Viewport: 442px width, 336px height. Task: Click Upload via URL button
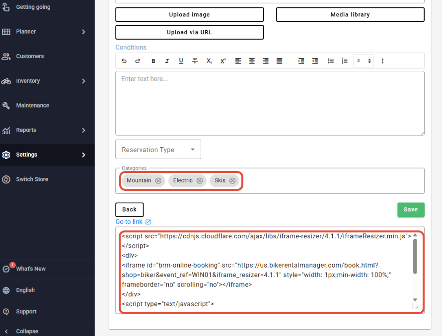(x=189, y=32)
